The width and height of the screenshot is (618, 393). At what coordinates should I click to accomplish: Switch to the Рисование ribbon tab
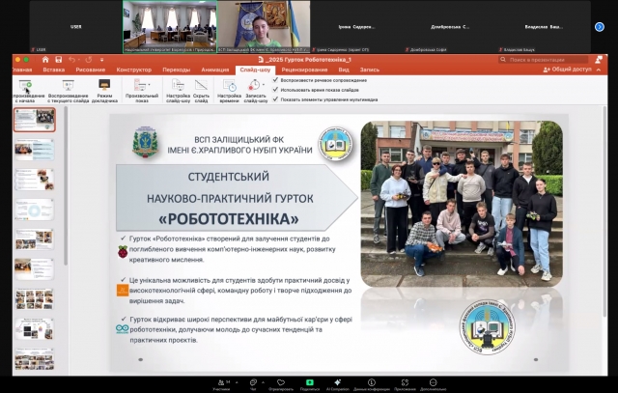click(x=90, y=70)
